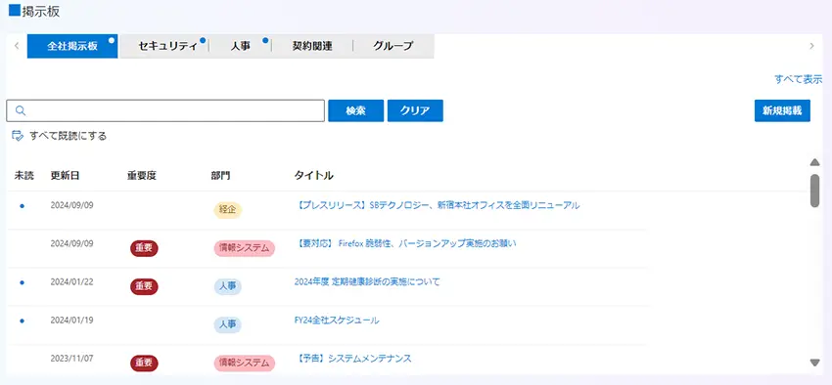Image resolution: width=832 pixels, height=385 pixels.
Task: Click 人事 tag on 2024/01/19 row
Action: click(228, 324)
